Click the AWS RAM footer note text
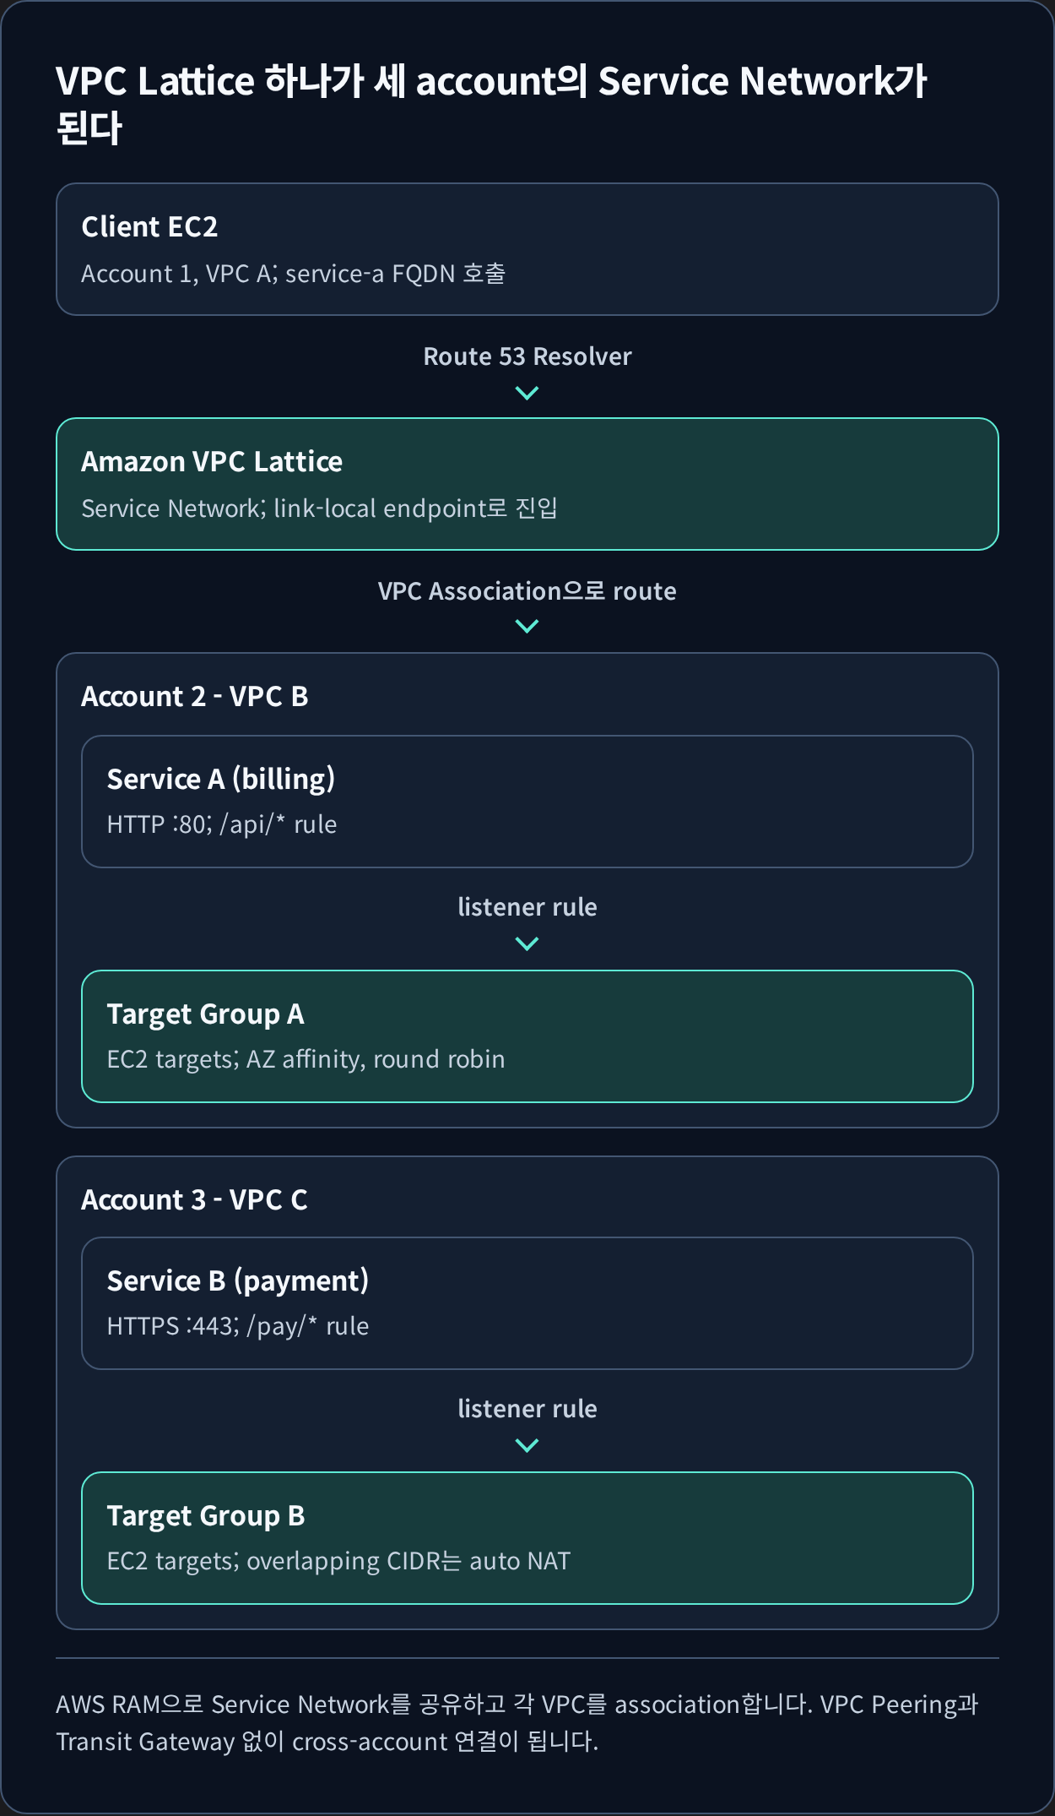This screenshot has width=1055, height=1816. (517, 1723)
